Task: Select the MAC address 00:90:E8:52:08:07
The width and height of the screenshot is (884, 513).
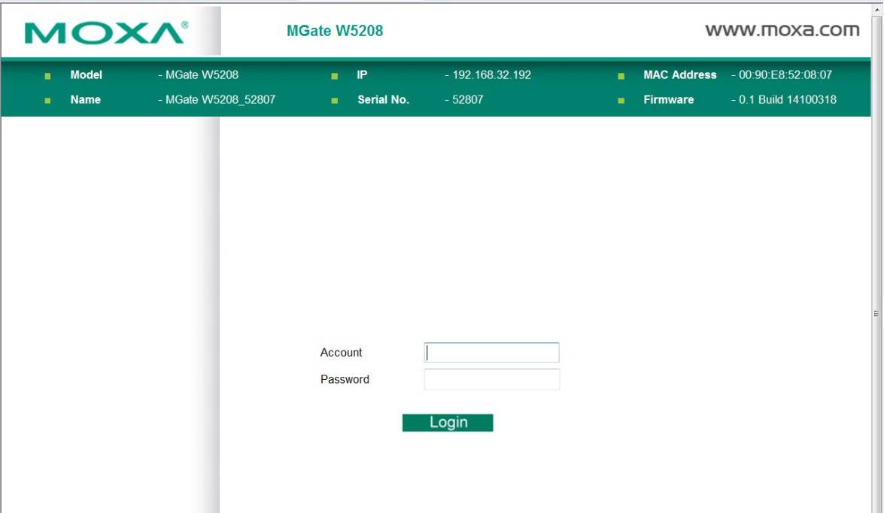Action: (785, 75)
